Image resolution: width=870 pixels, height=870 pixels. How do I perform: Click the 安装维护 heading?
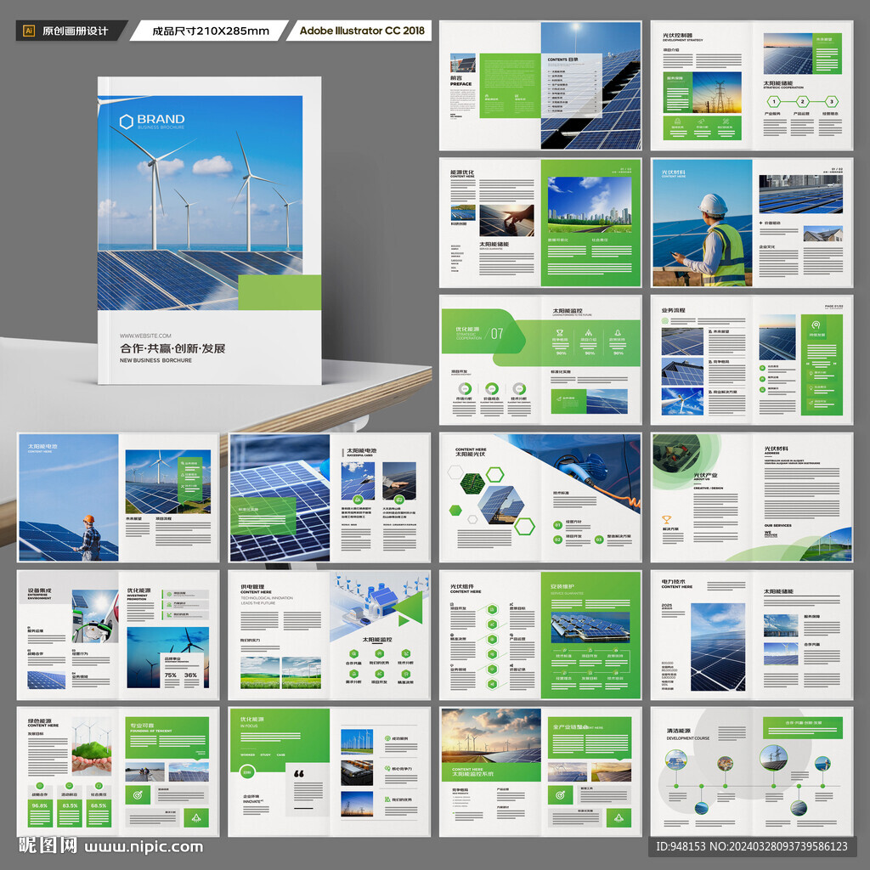click(562, 586)
